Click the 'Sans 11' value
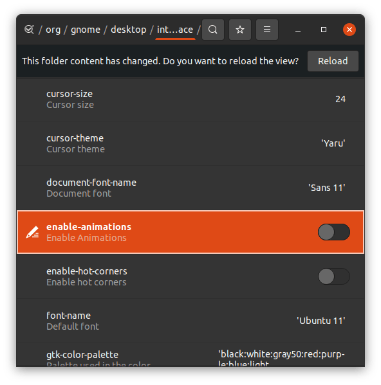 [x=327, y=188]
